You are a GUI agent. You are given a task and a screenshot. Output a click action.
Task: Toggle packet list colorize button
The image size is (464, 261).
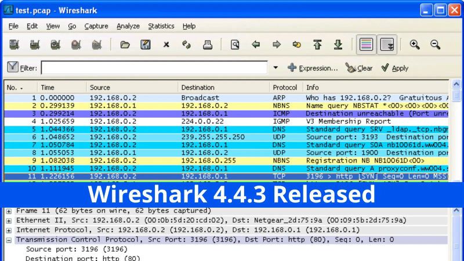tap(366, 45)
